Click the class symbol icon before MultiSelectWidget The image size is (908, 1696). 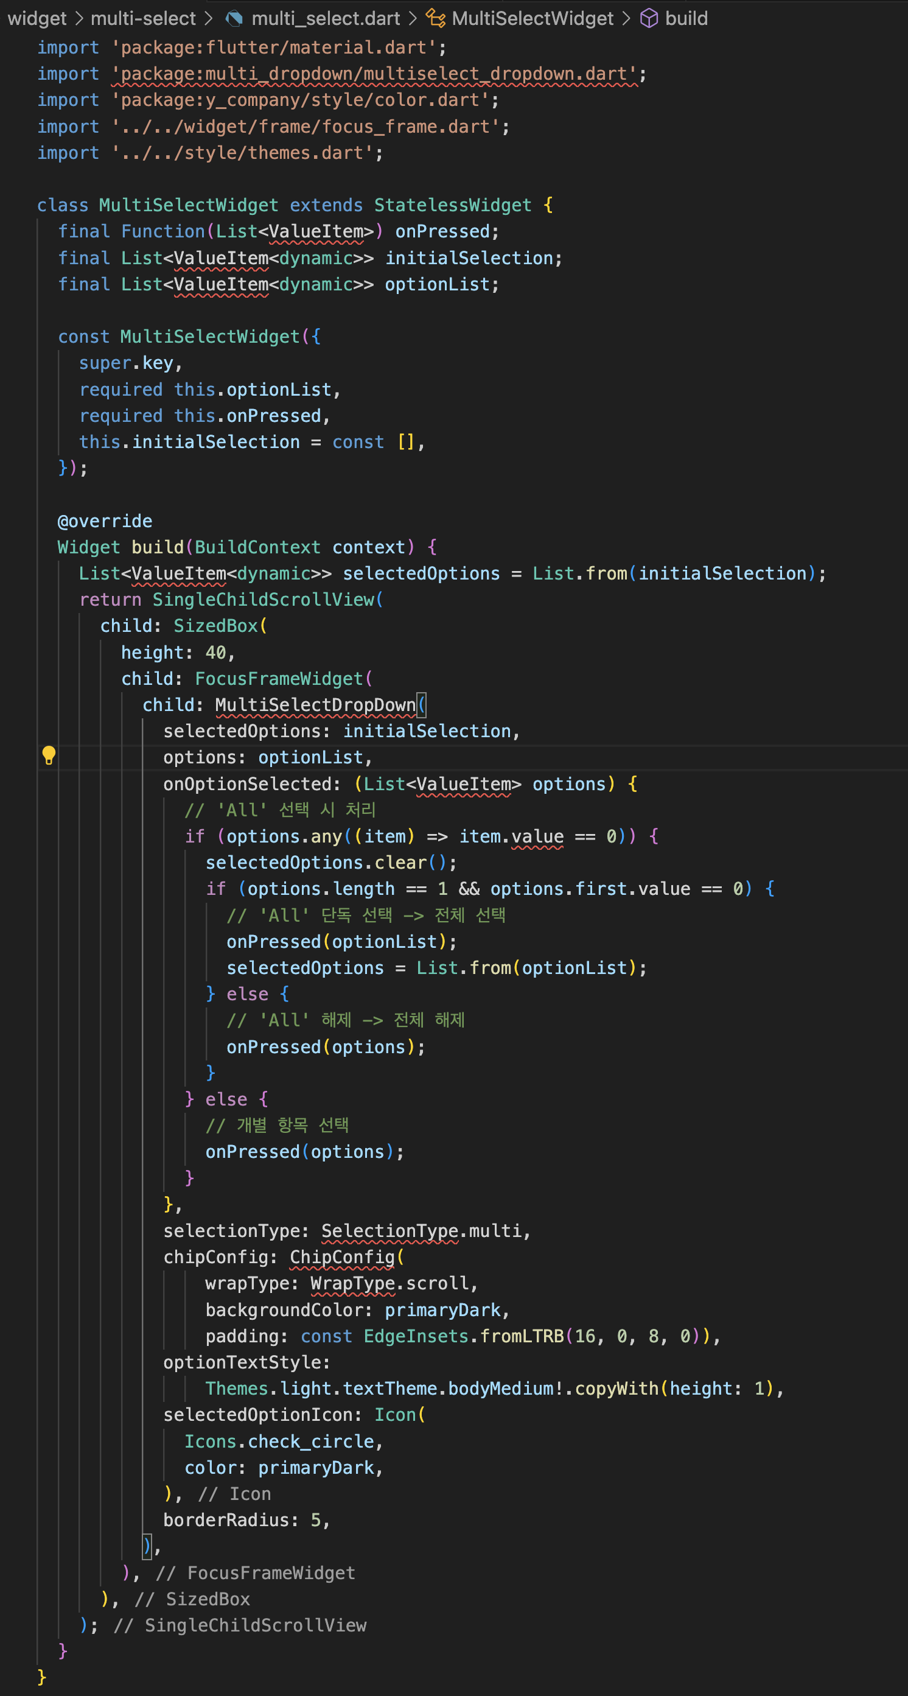coord(435,18)
